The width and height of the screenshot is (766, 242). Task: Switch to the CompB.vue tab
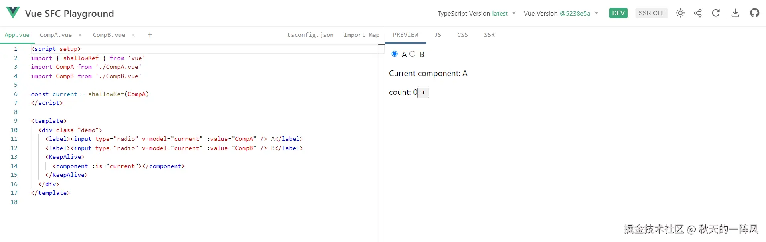[x=109, y=35]
